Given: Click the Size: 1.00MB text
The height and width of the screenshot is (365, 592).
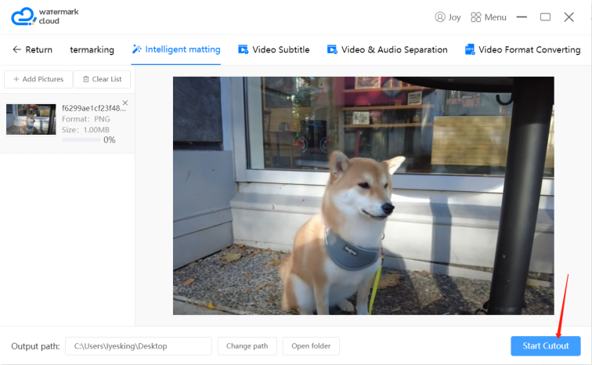Looking at the screenshot, I should pyautogui.click(x=85, y=130).
